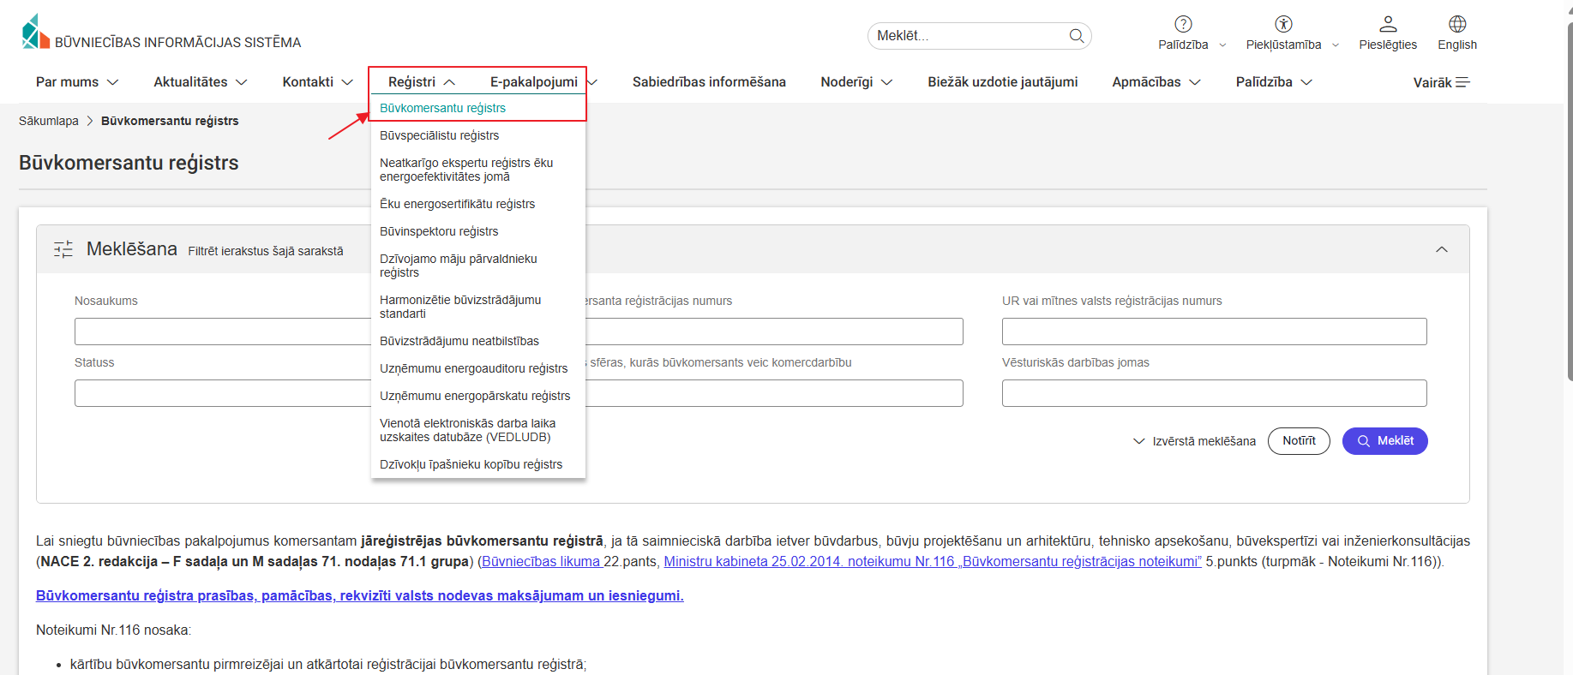
Task: Open the Būvniecības likuma link
Action: [x=542, y=562]
